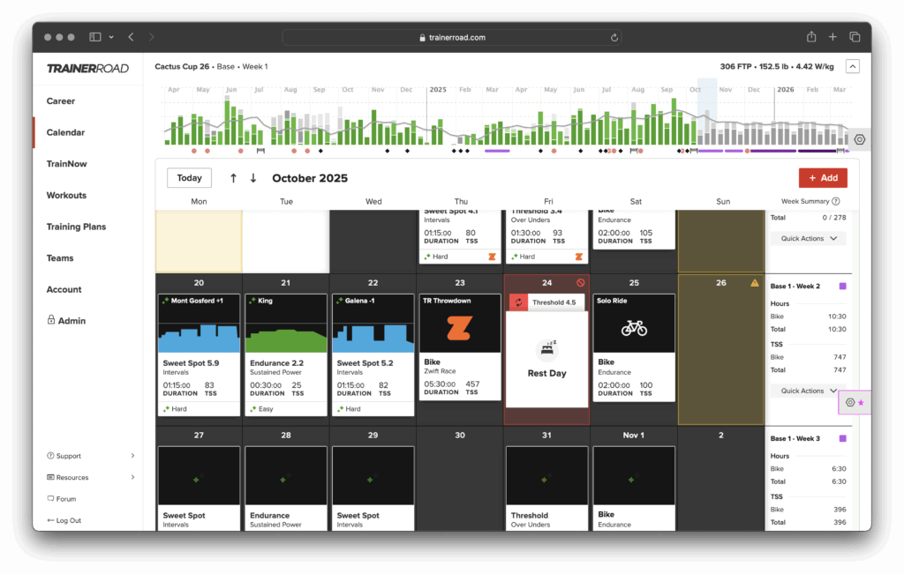Screen dimensions: 904x574
Task: Navigate to Training Plans
Action: pyautogui.click(x=76, y=227)
